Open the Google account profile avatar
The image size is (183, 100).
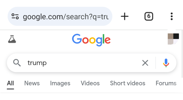(173, 39)
